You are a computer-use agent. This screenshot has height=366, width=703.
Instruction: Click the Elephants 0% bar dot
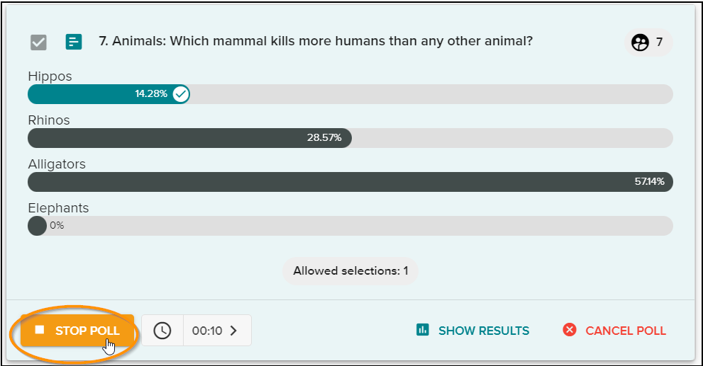[x=37, y=226]
